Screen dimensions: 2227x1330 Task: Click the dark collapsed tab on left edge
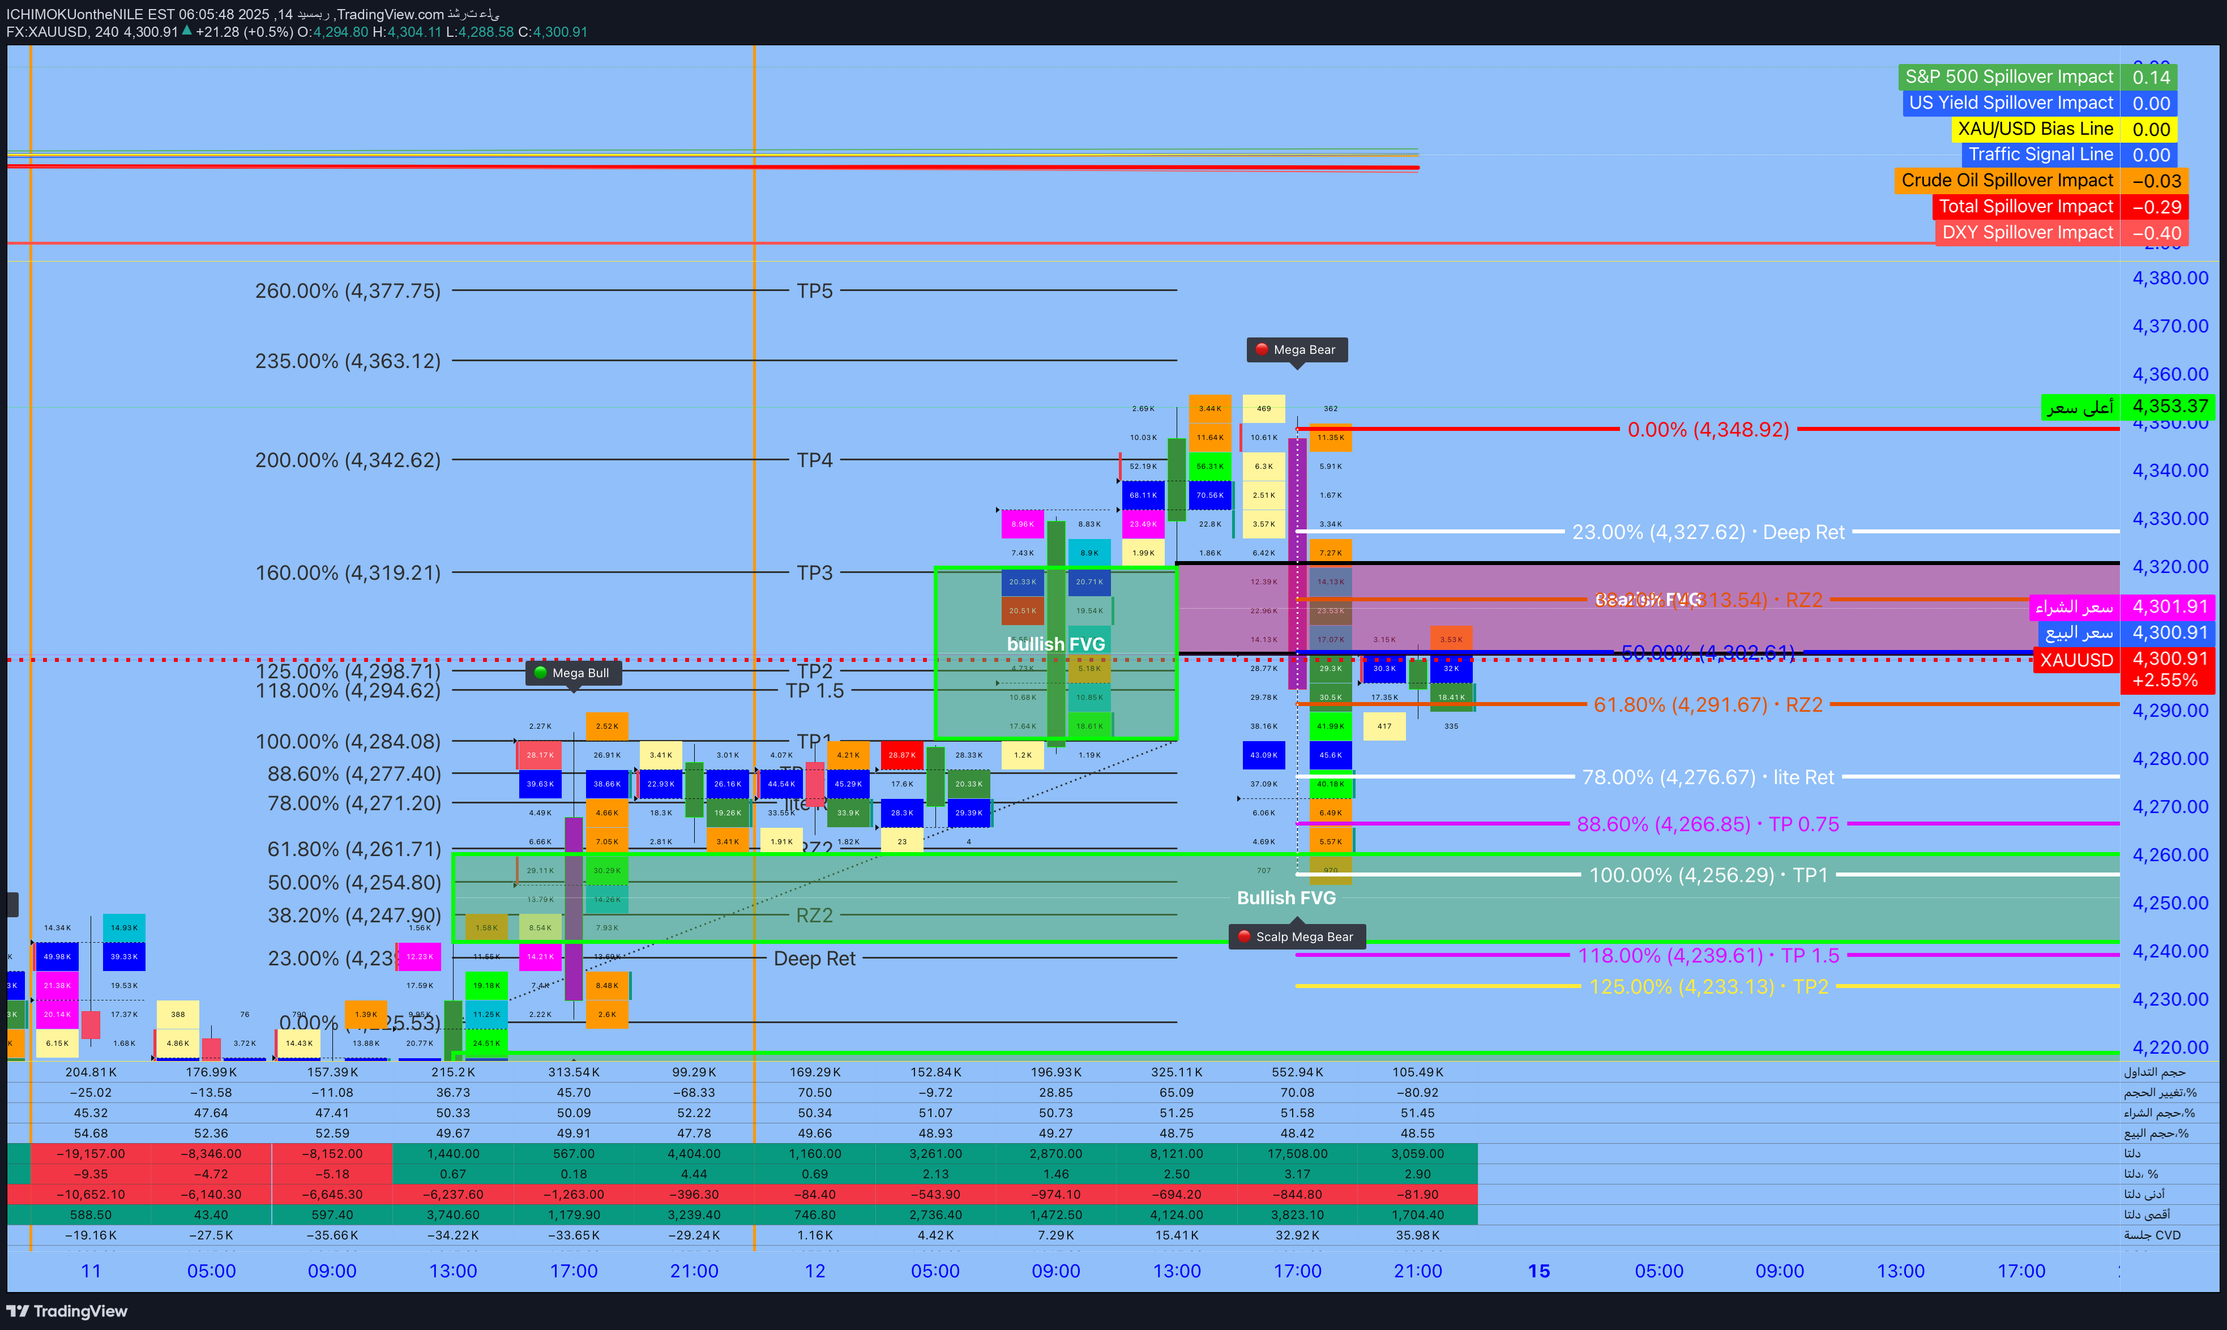[12, 904]
